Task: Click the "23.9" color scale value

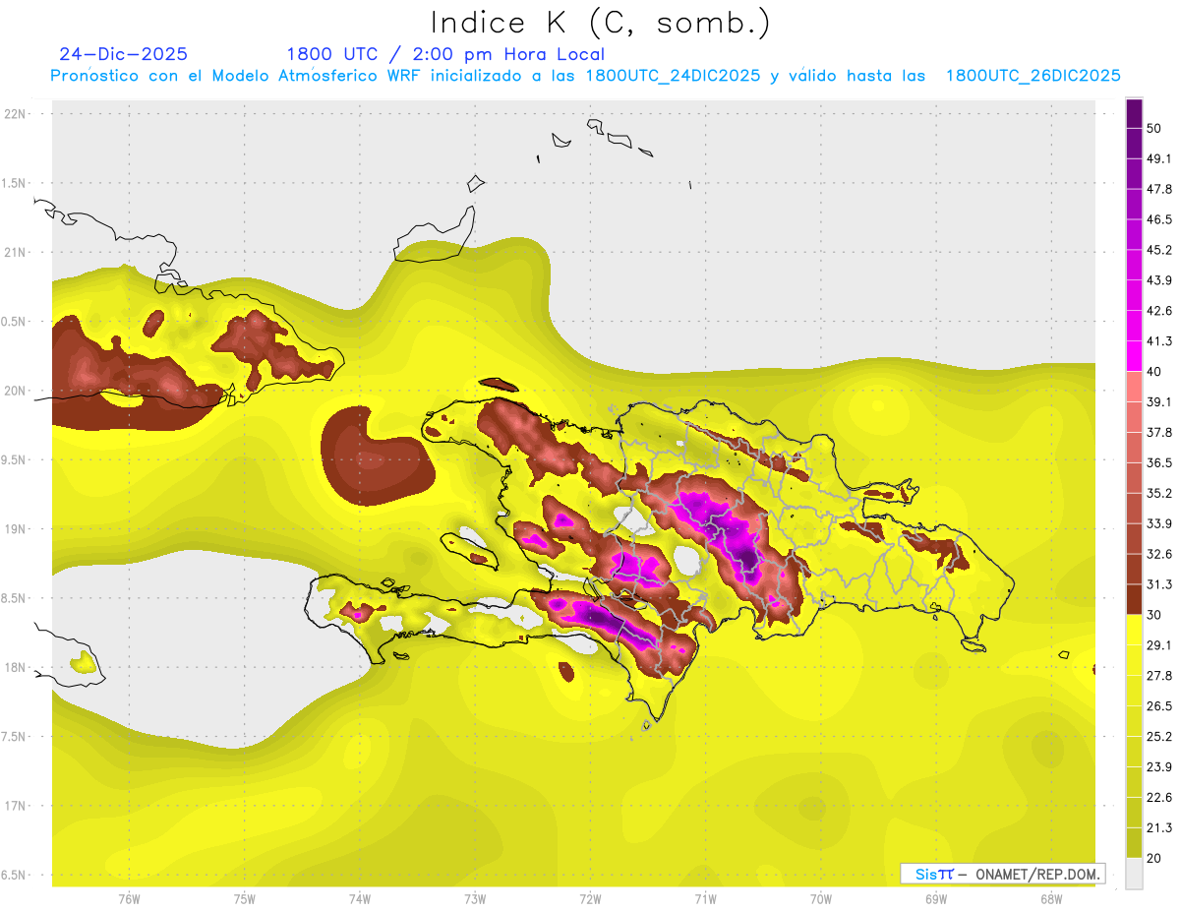Action: (x=1159, y=767)
